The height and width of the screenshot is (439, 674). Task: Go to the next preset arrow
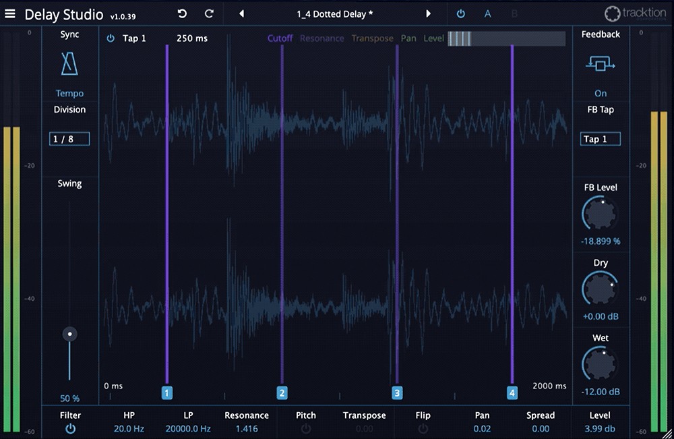[427, 13]
